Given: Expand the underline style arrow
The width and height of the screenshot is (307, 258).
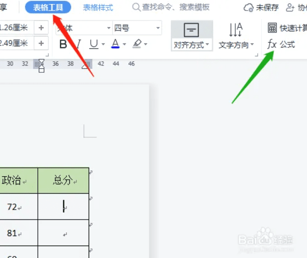Looking at the screenshot, I should click(103, 44).
